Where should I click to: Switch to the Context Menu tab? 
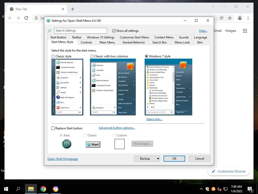(x=164, y=37)
